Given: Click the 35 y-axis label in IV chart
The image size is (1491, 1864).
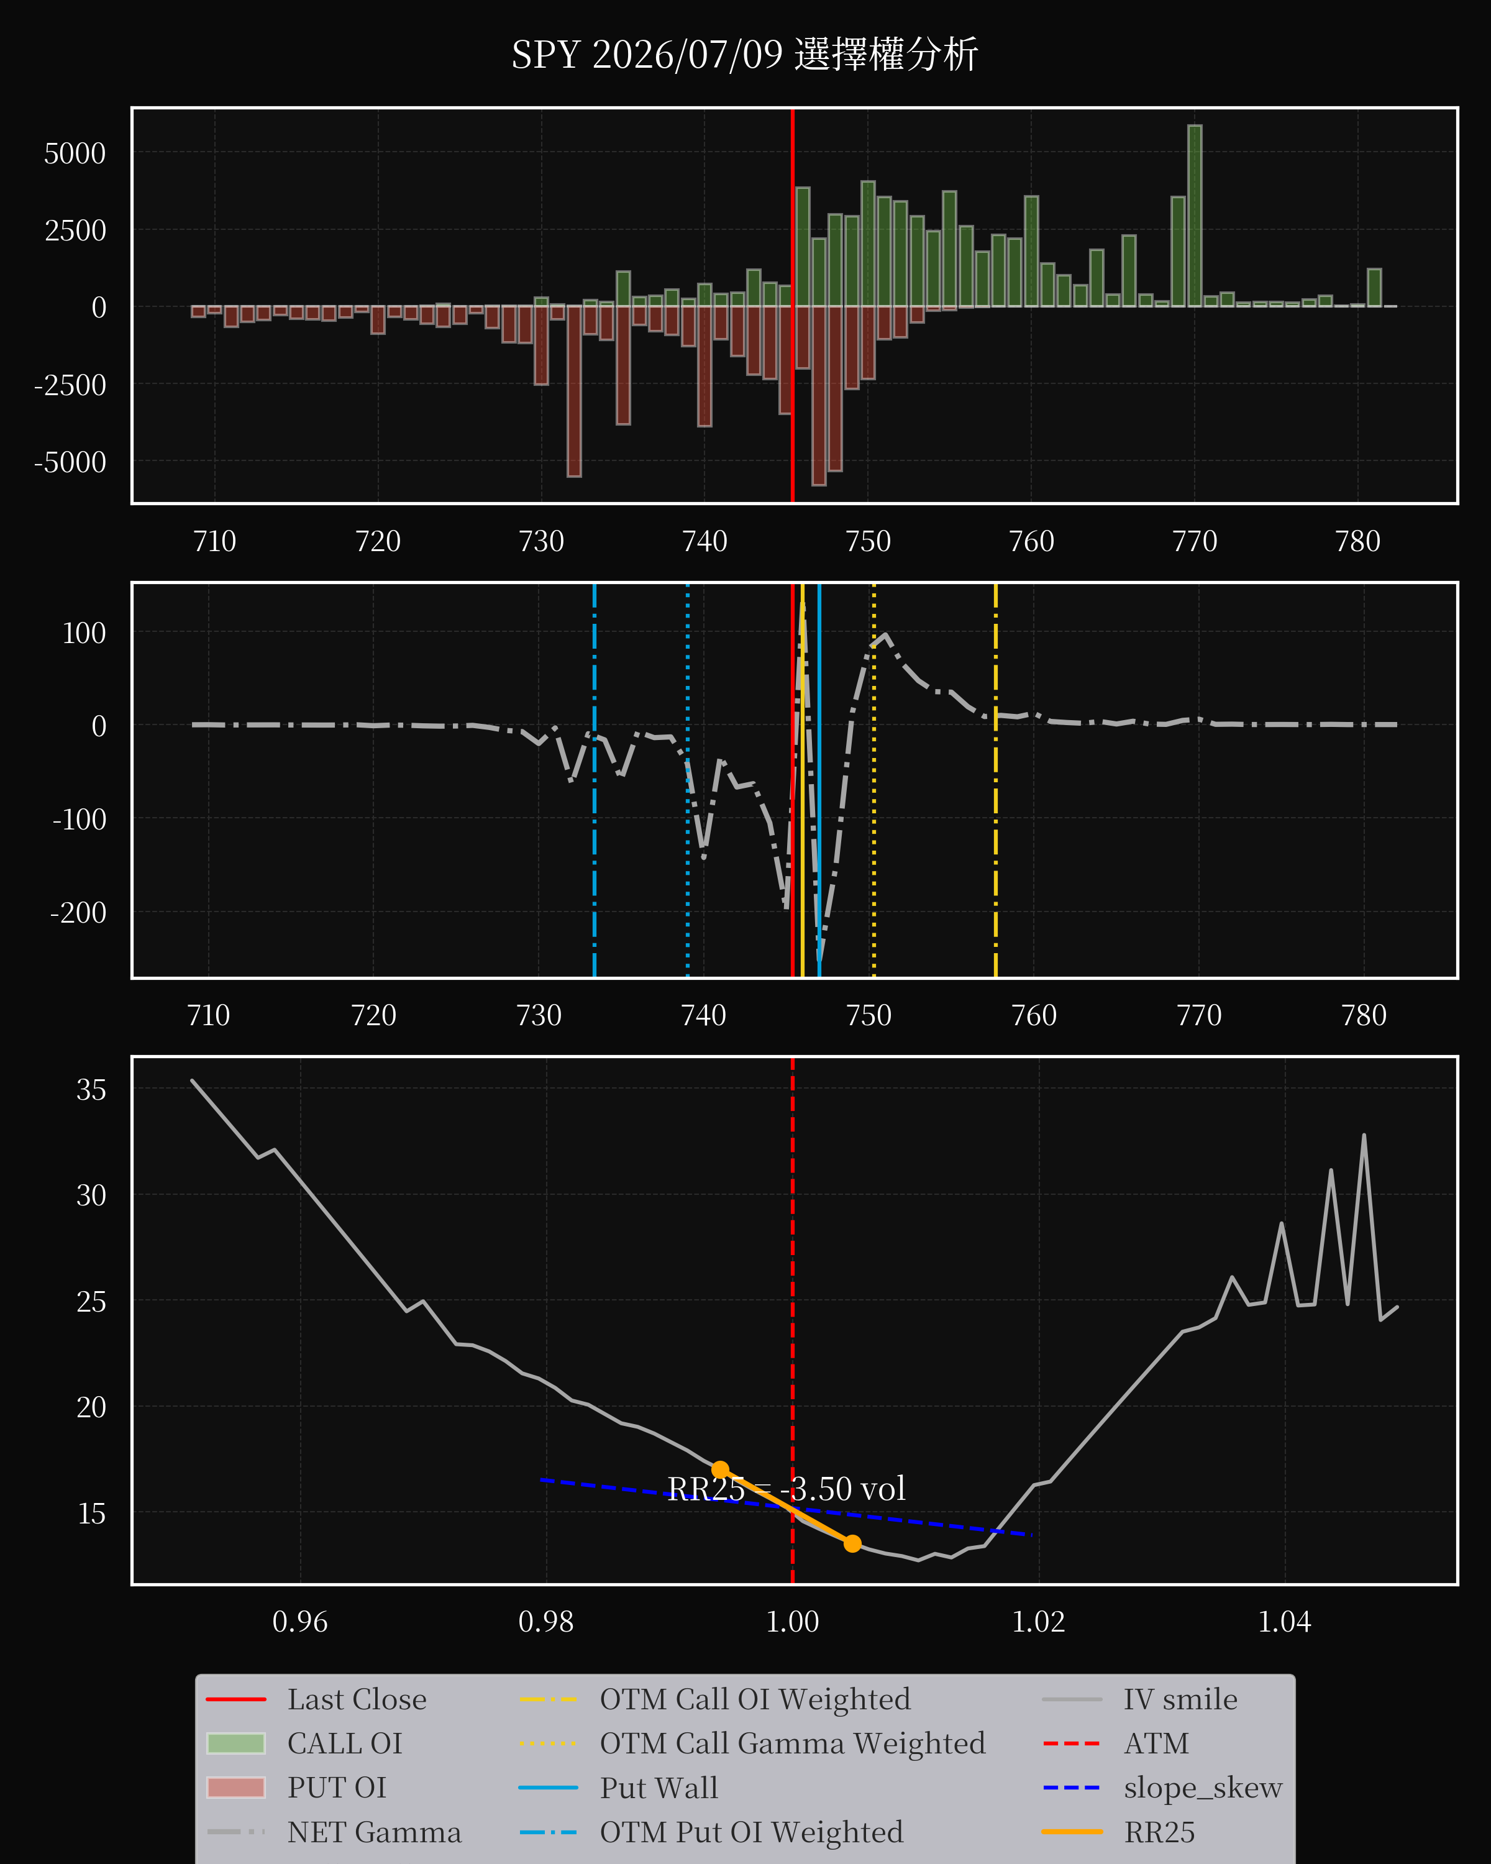Looking at the screenshot, I should [91, 1089].
